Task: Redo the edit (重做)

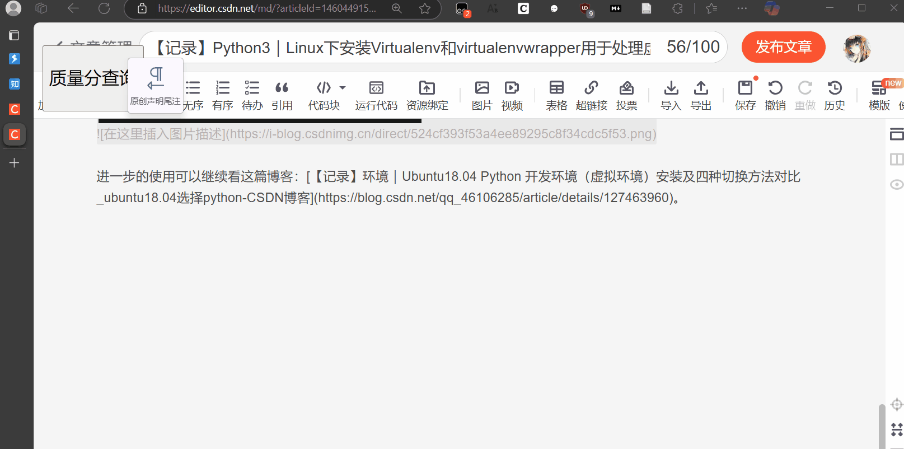Action: (805, 96)
